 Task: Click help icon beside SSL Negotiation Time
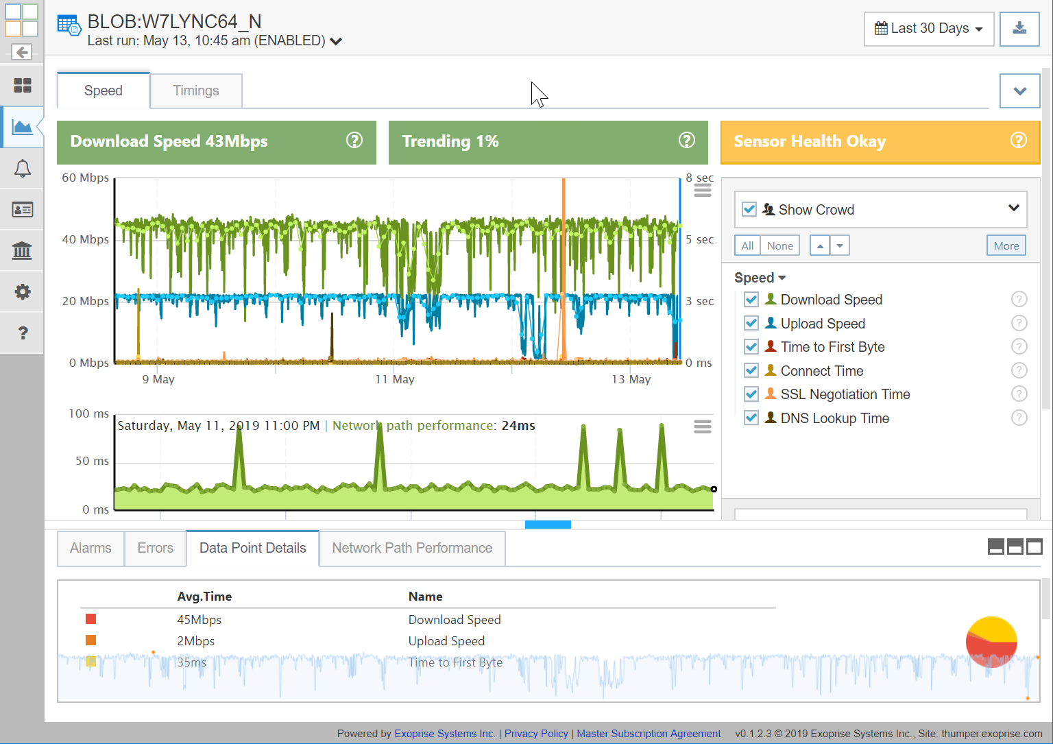(1019, 394)
